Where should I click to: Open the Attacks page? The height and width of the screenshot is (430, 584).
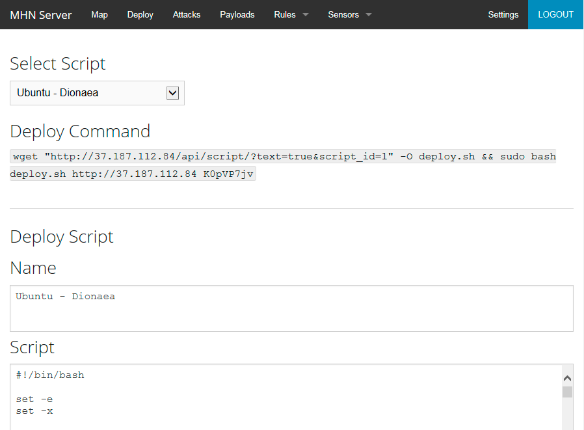pyautogui.click(x=186, y=14)
